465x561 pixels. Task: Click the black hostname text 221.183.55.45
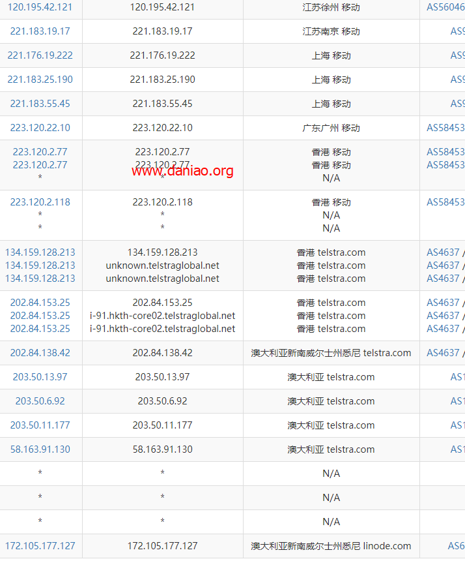click(x=163, y=104)
